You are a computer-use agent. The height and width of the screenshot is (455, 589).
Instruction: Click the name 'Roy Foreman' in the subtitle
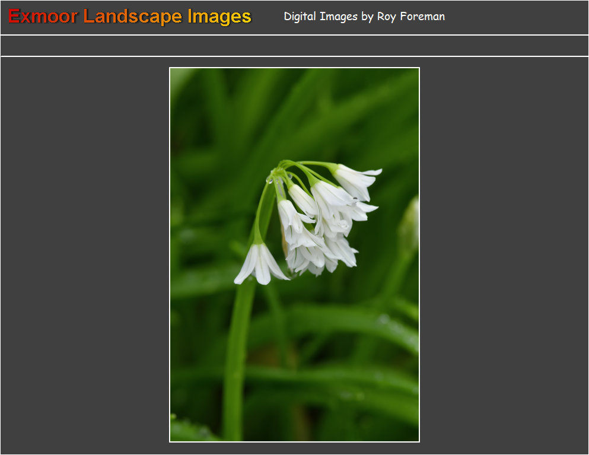pyautogui.click(x=410, y=17)
